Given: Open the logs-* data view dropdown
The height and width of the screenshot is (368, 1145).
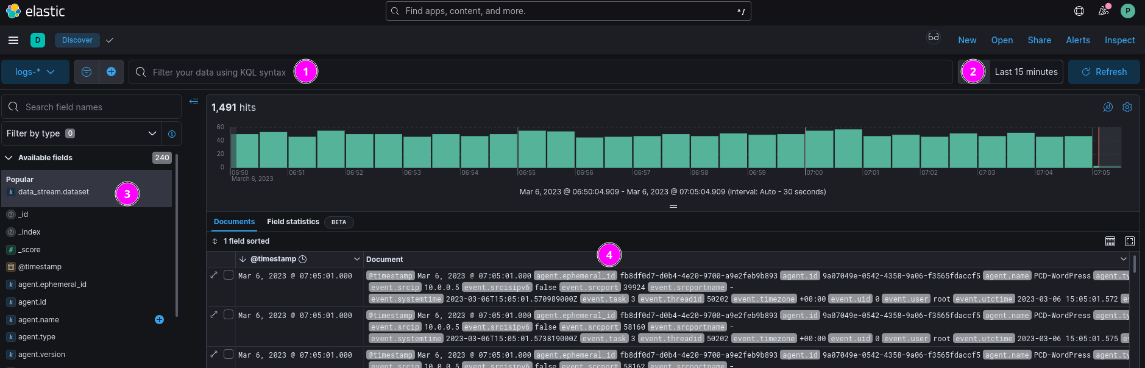Looking at the screenshot, I should click(x=35, y=72).
